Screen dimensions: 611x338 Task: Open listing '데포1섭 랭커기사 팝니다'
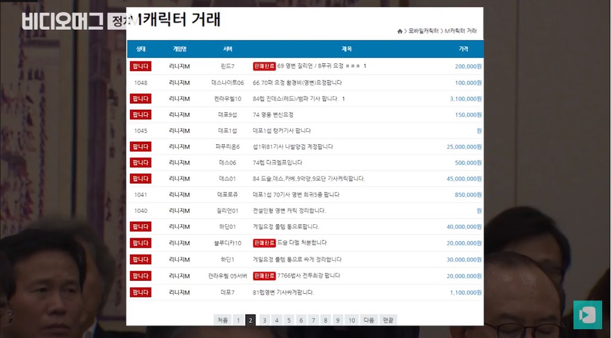pos(282,131)
